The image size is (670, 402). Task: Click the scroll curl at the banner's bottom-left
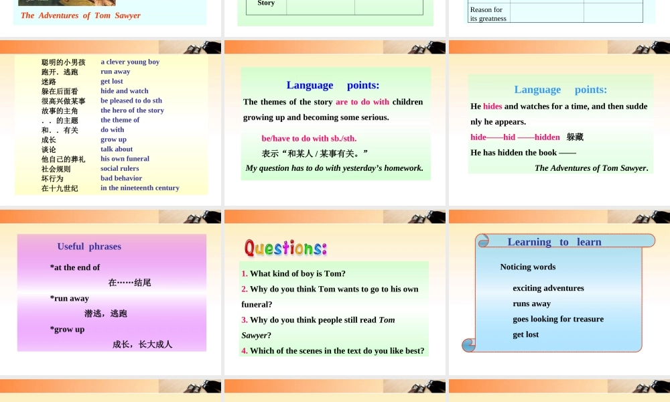pyautogui.click(x=469, y=345)
